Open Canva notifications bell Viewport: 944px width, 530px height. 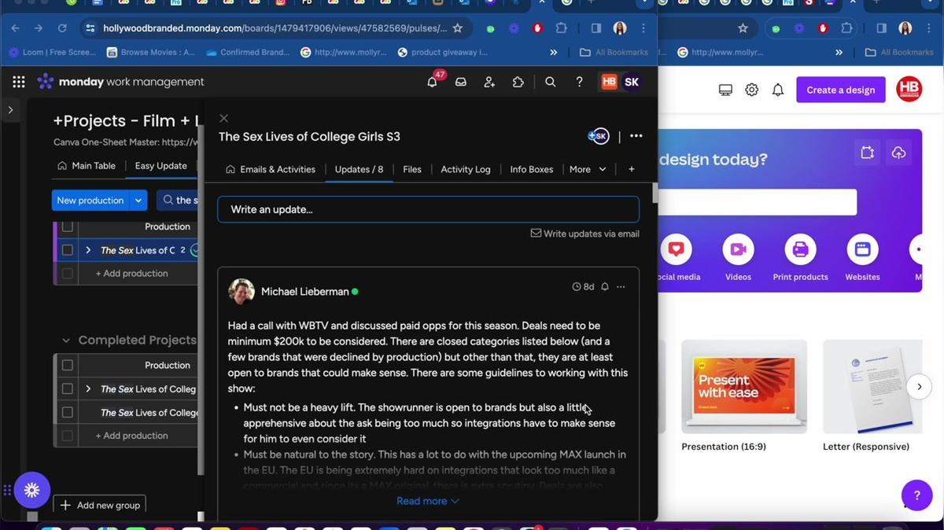[778, 90]
